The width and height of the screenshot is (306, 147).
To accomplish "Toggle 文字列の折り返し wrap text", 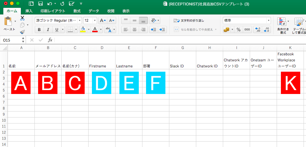I will (x=189, y=20).
